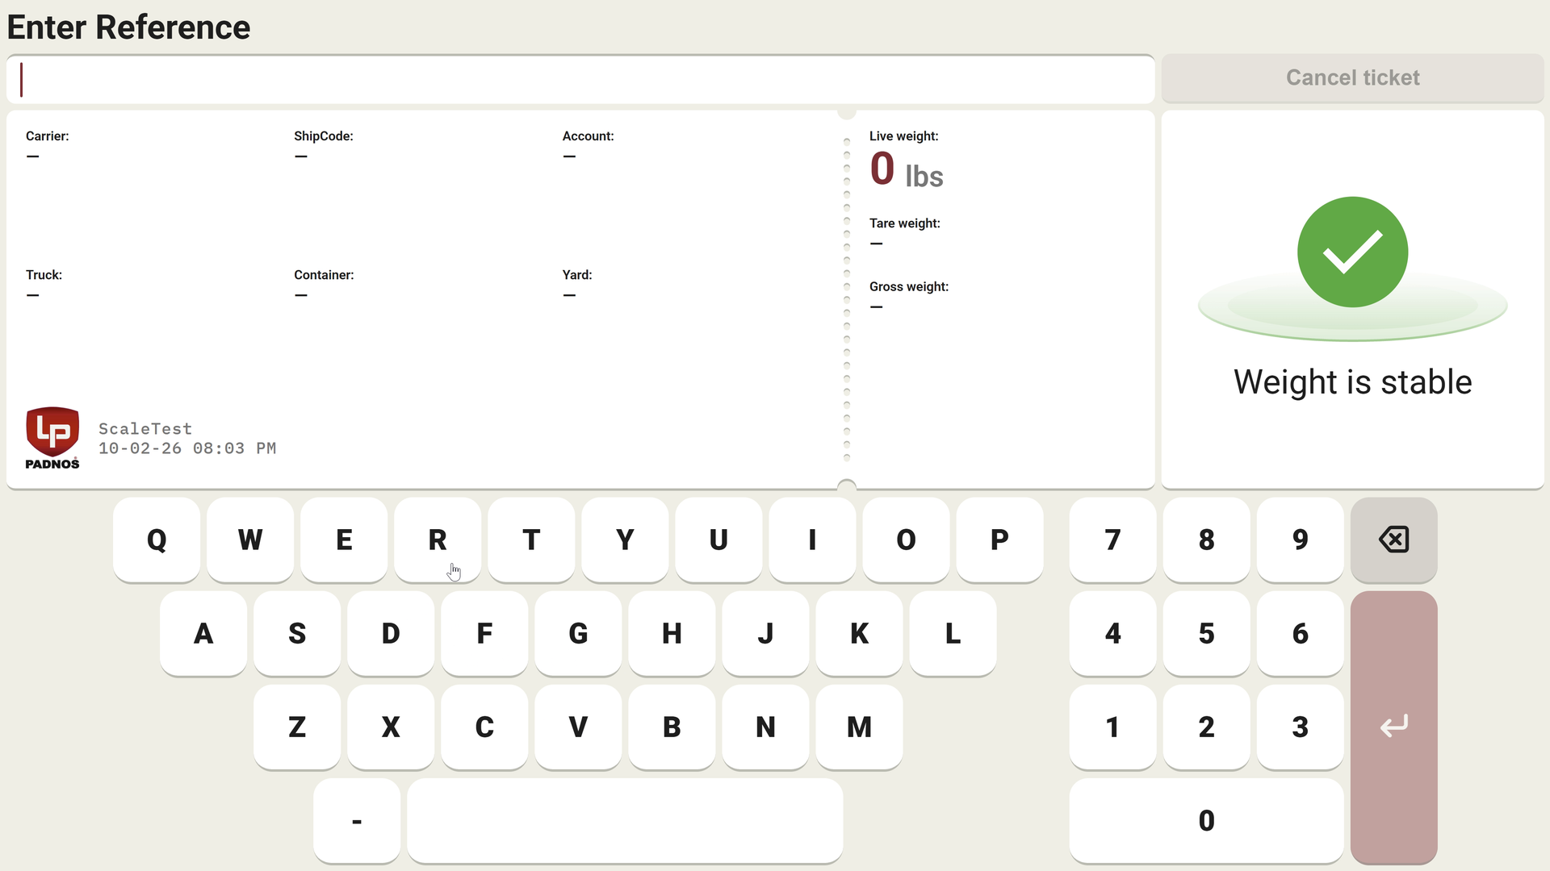
Task: Tap the dash key
Action: [357, 820]
